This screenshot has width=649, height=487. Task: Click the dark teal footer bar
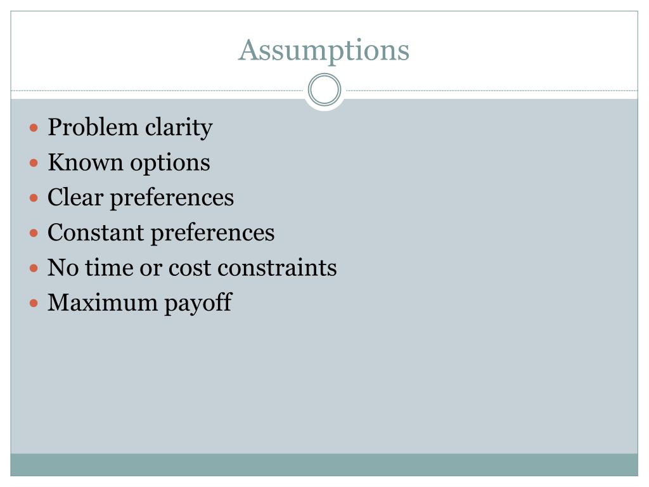(324, 465)
